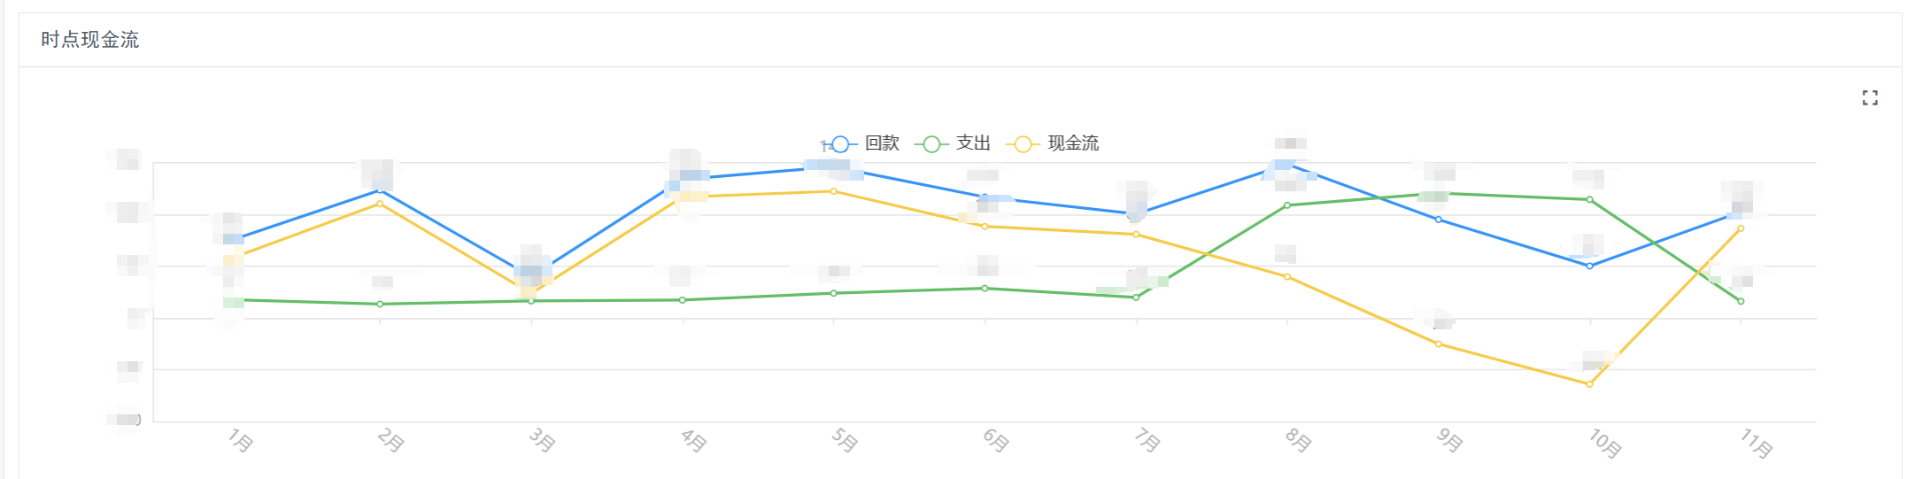Viewport: 1915px width, 479px height.
Task: Select the green 支出 point at 5月
Action: (834, 293)
